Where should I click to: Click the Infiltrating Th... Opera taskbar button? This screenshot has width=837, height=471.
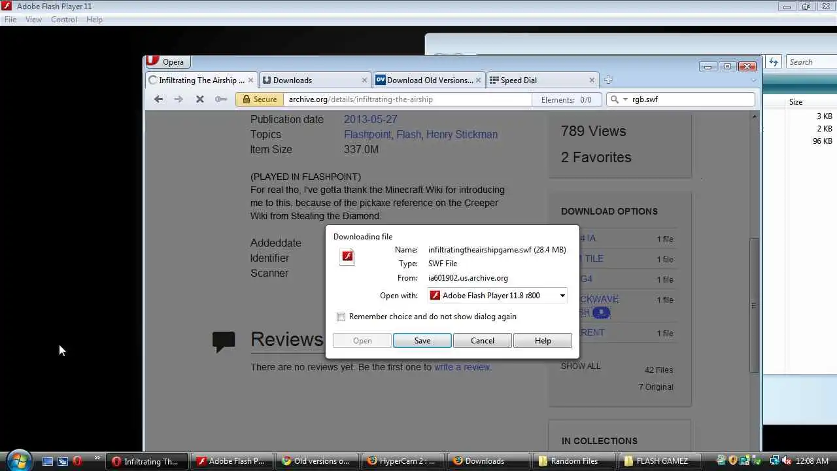click(x=148, y=461)
